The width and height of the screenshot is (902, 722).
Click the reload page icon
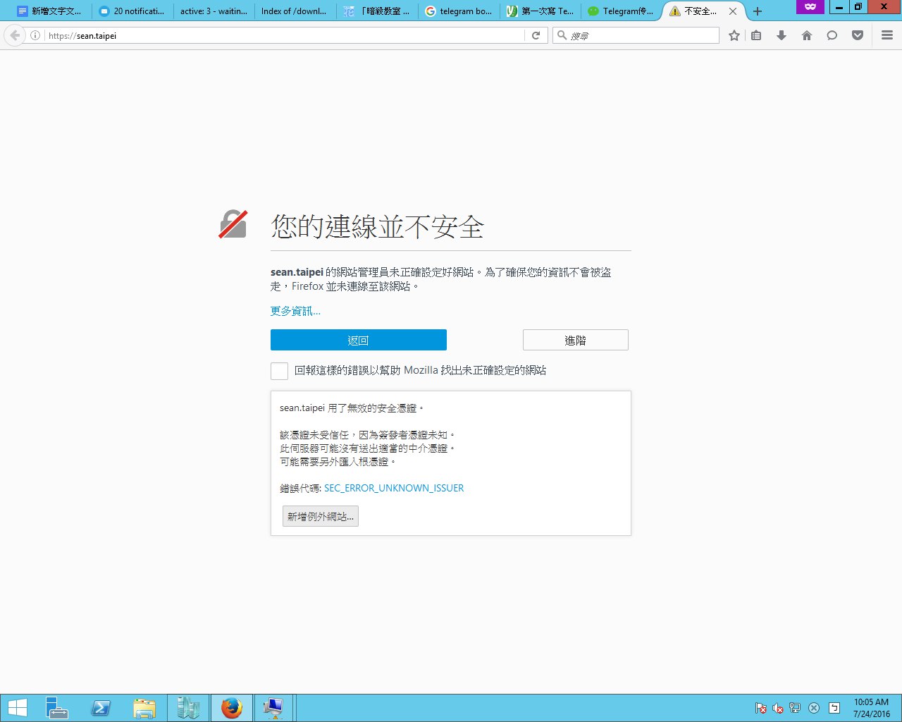[x=536, y=35]
